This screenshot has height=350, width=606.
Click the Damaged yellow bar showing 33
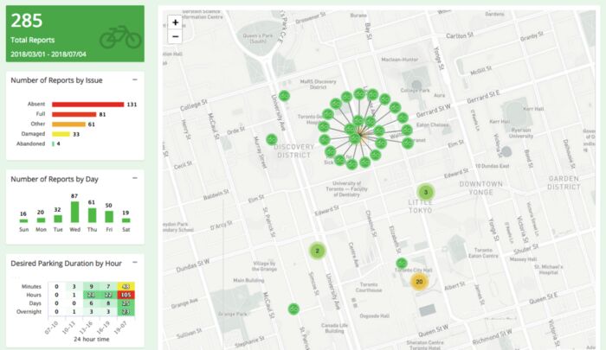point(61,134)
